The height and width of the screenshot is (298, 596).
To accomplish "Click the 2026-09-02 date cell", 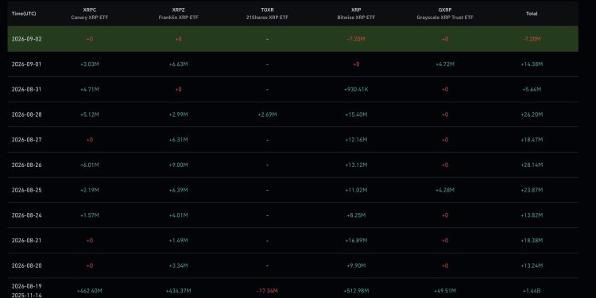I will pos(26,39).
